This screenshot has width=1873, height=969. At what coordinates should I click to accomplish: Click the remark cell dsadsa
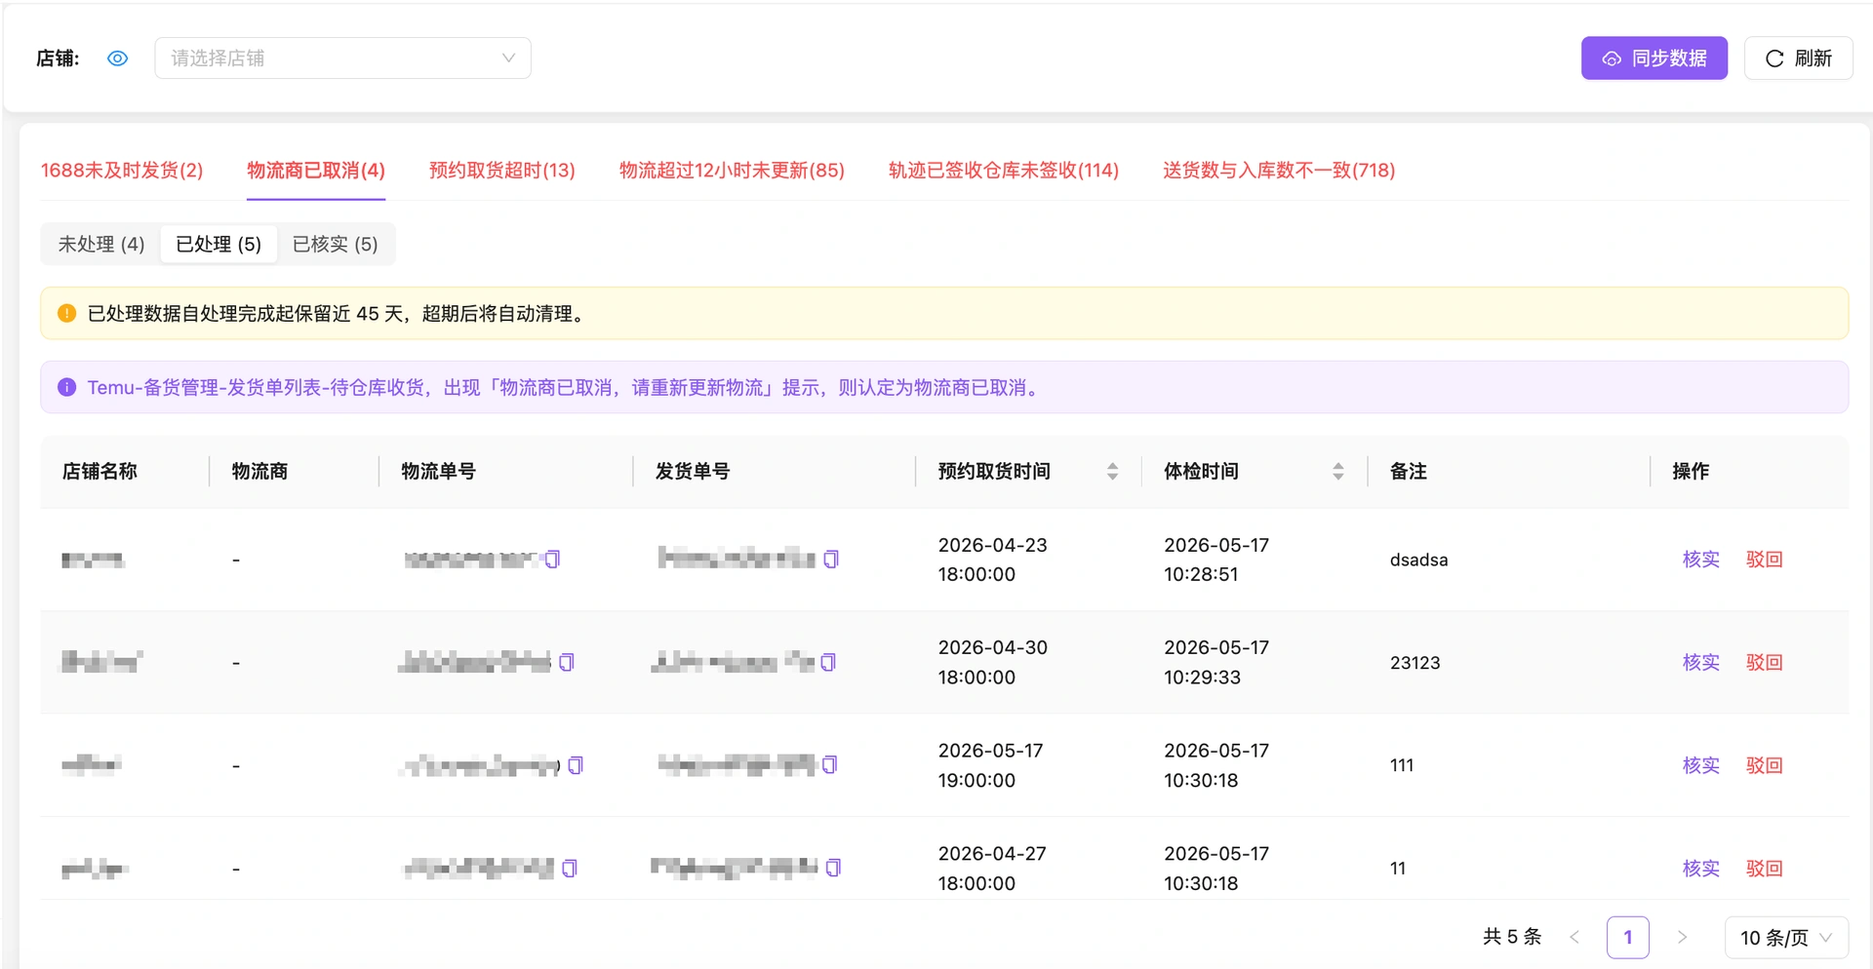tap(1418, 560)
